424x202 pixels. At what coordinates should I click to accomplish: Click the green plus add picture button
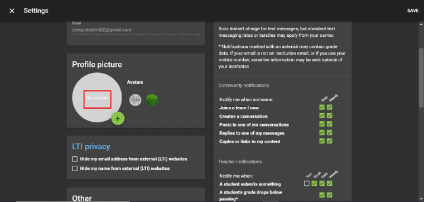(x=118, y=119)
